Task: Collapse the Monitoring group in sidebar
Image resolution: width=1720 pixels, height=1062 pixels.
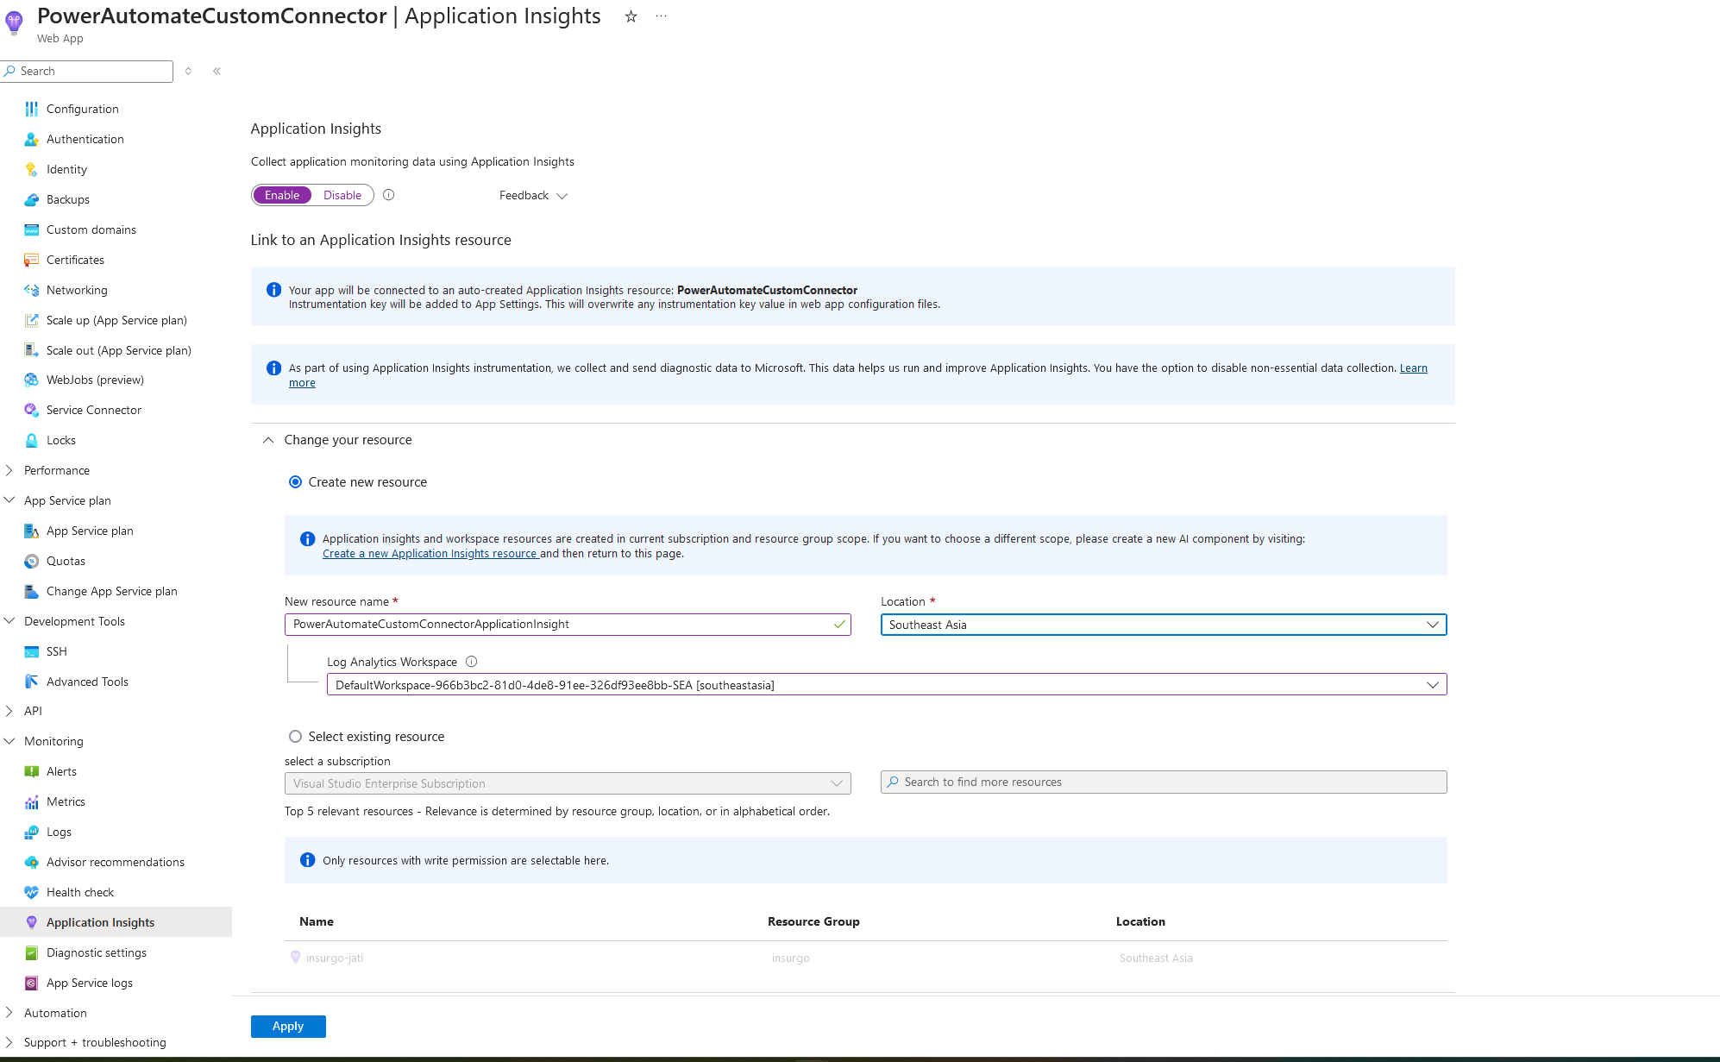Action: [9, 741]
